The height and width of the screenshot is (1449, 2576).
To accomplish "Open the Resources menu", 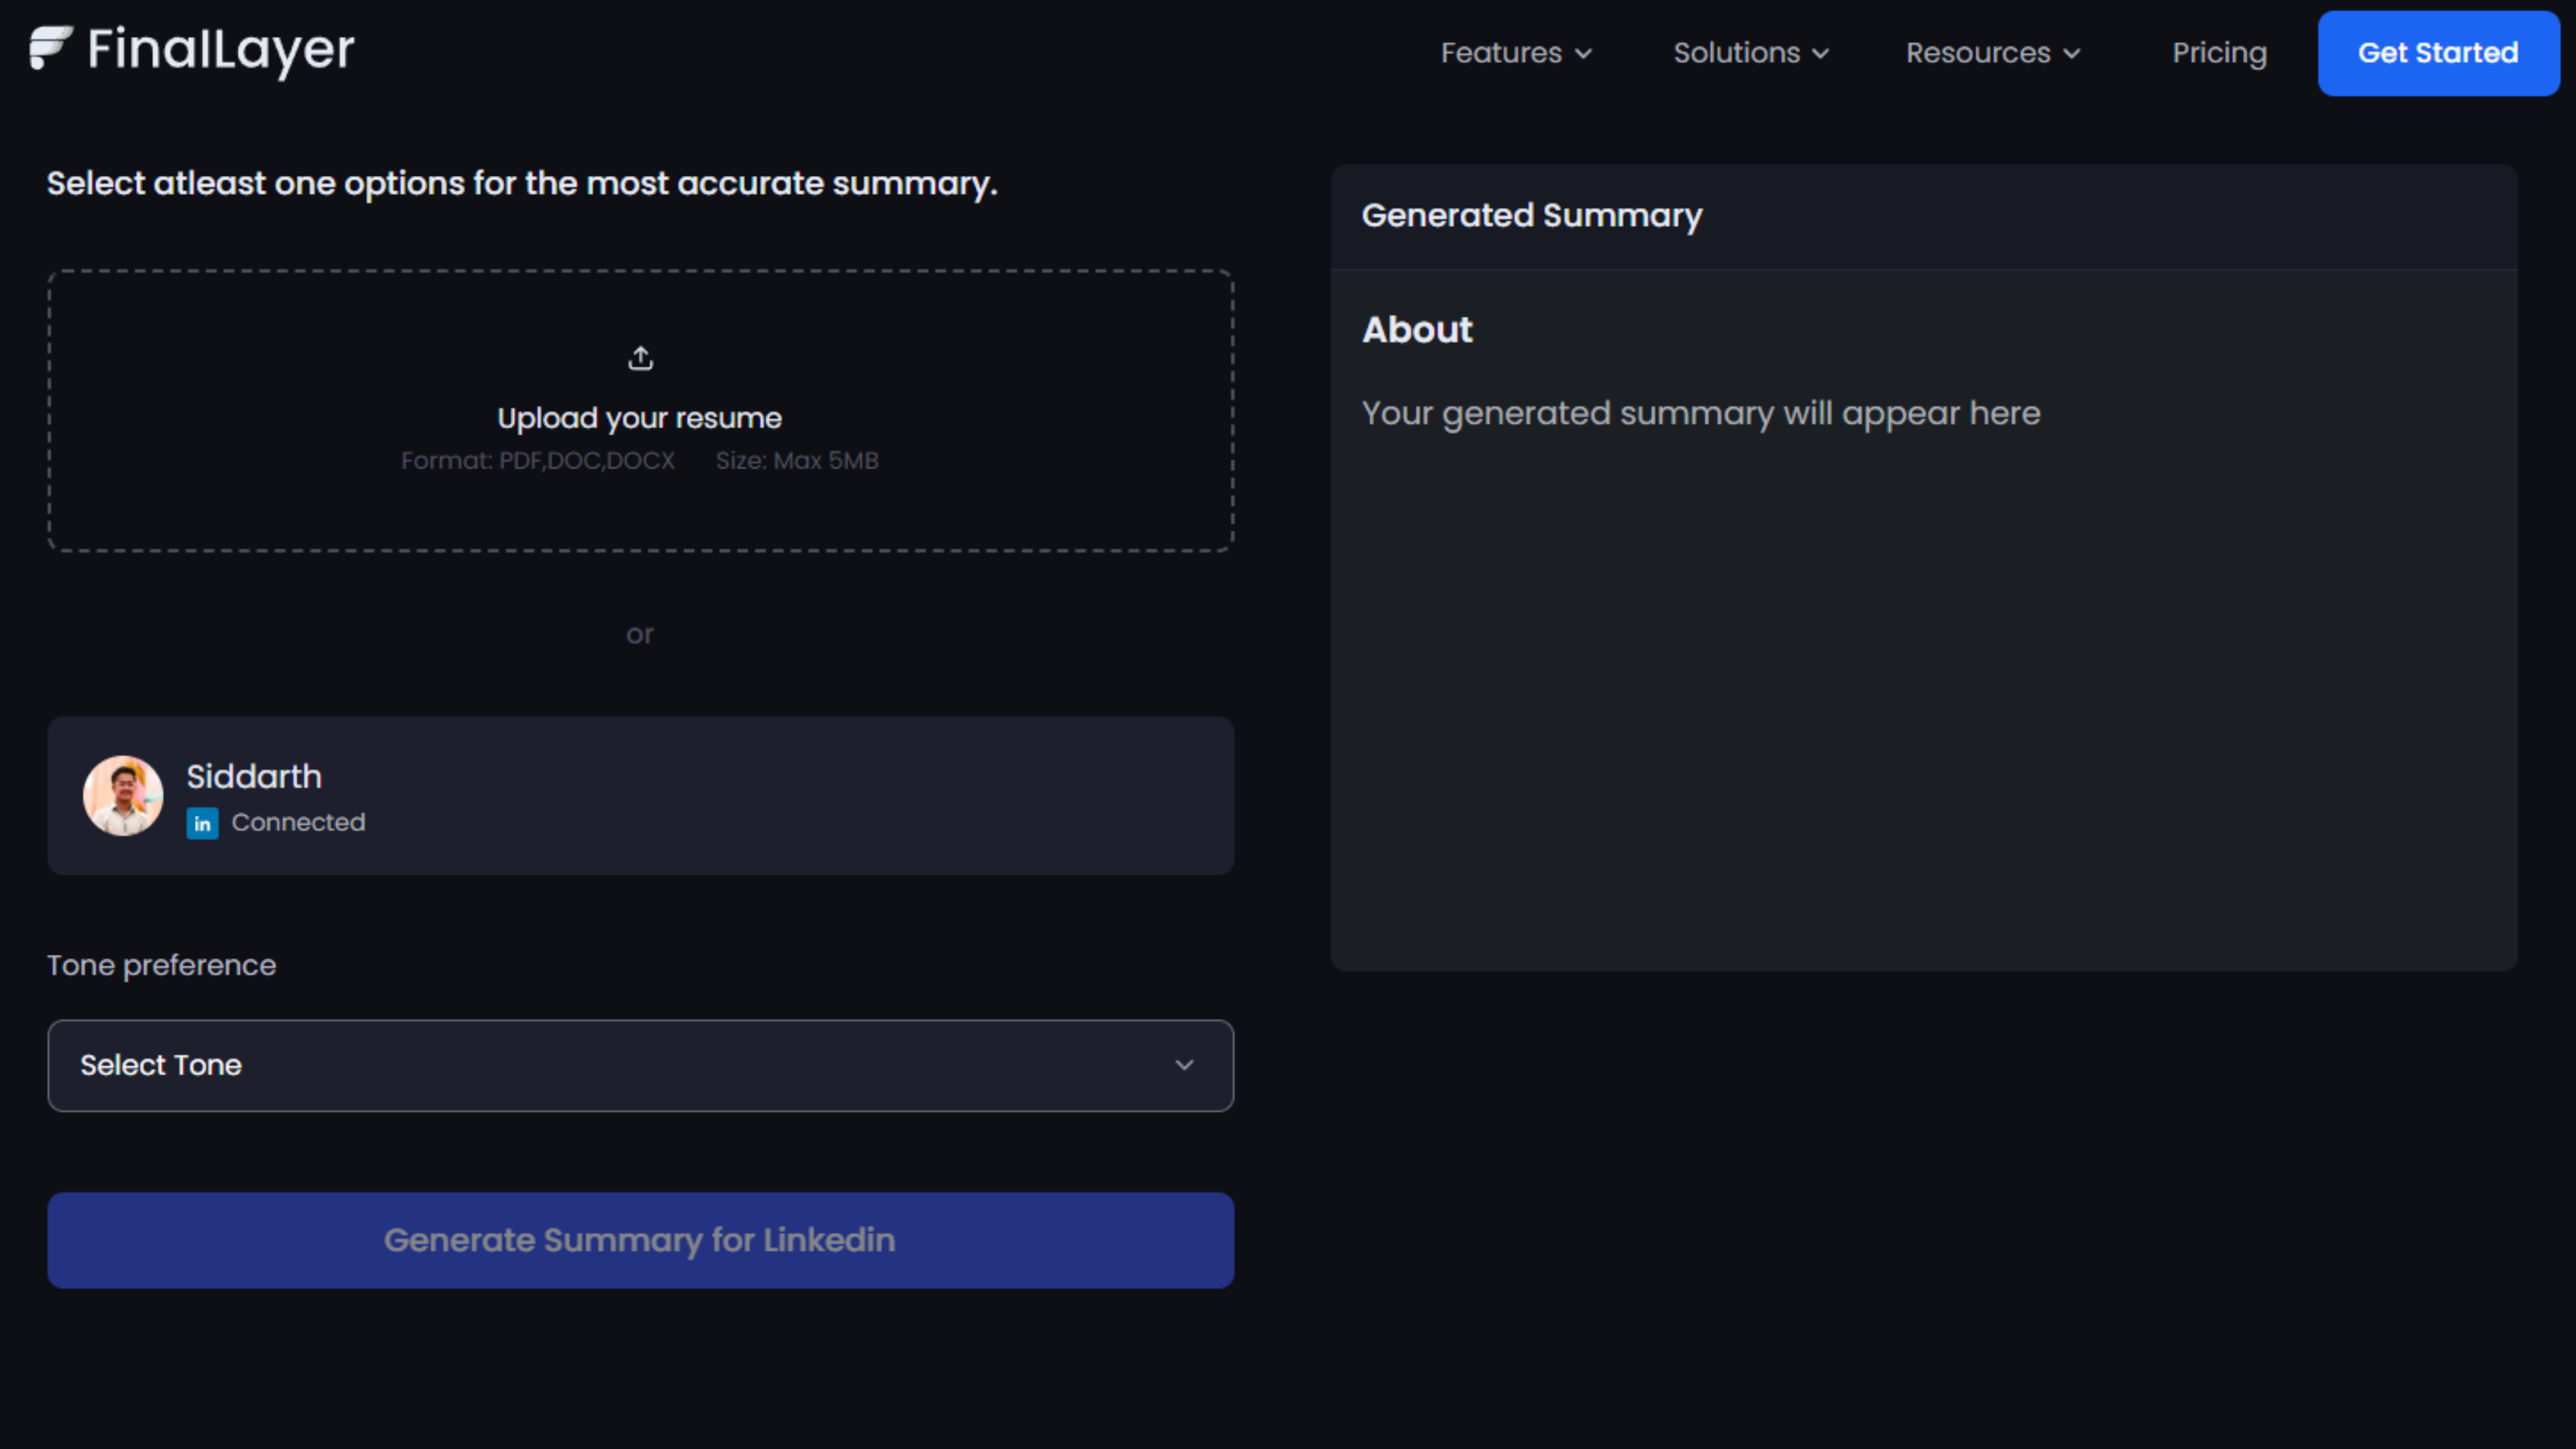I will (x=1978, y=53).
